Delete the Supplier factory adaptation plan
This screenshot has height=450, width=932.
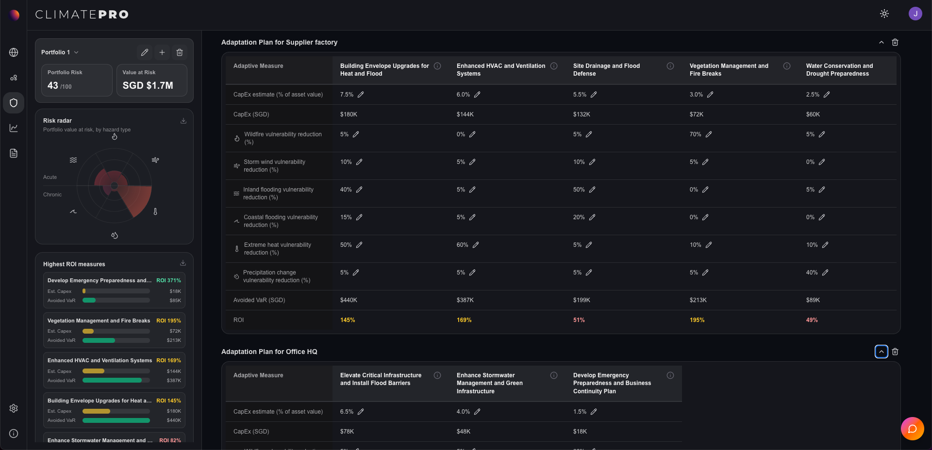pos(895,42)
